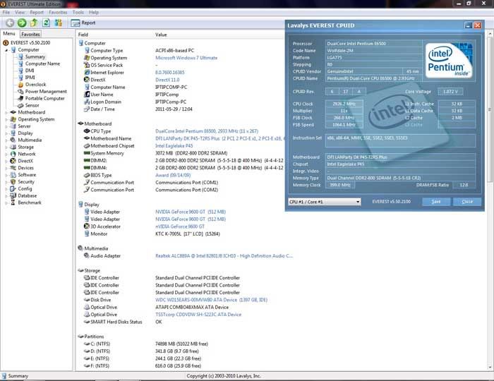Open the Help menu

(x=94, y=12)
